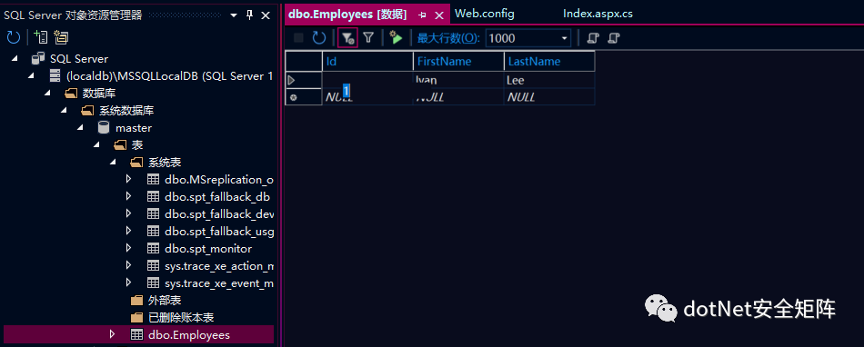Refresh the Employees data grid
Image resolution: width=864 pixels, height=347 pixels.
319,38
